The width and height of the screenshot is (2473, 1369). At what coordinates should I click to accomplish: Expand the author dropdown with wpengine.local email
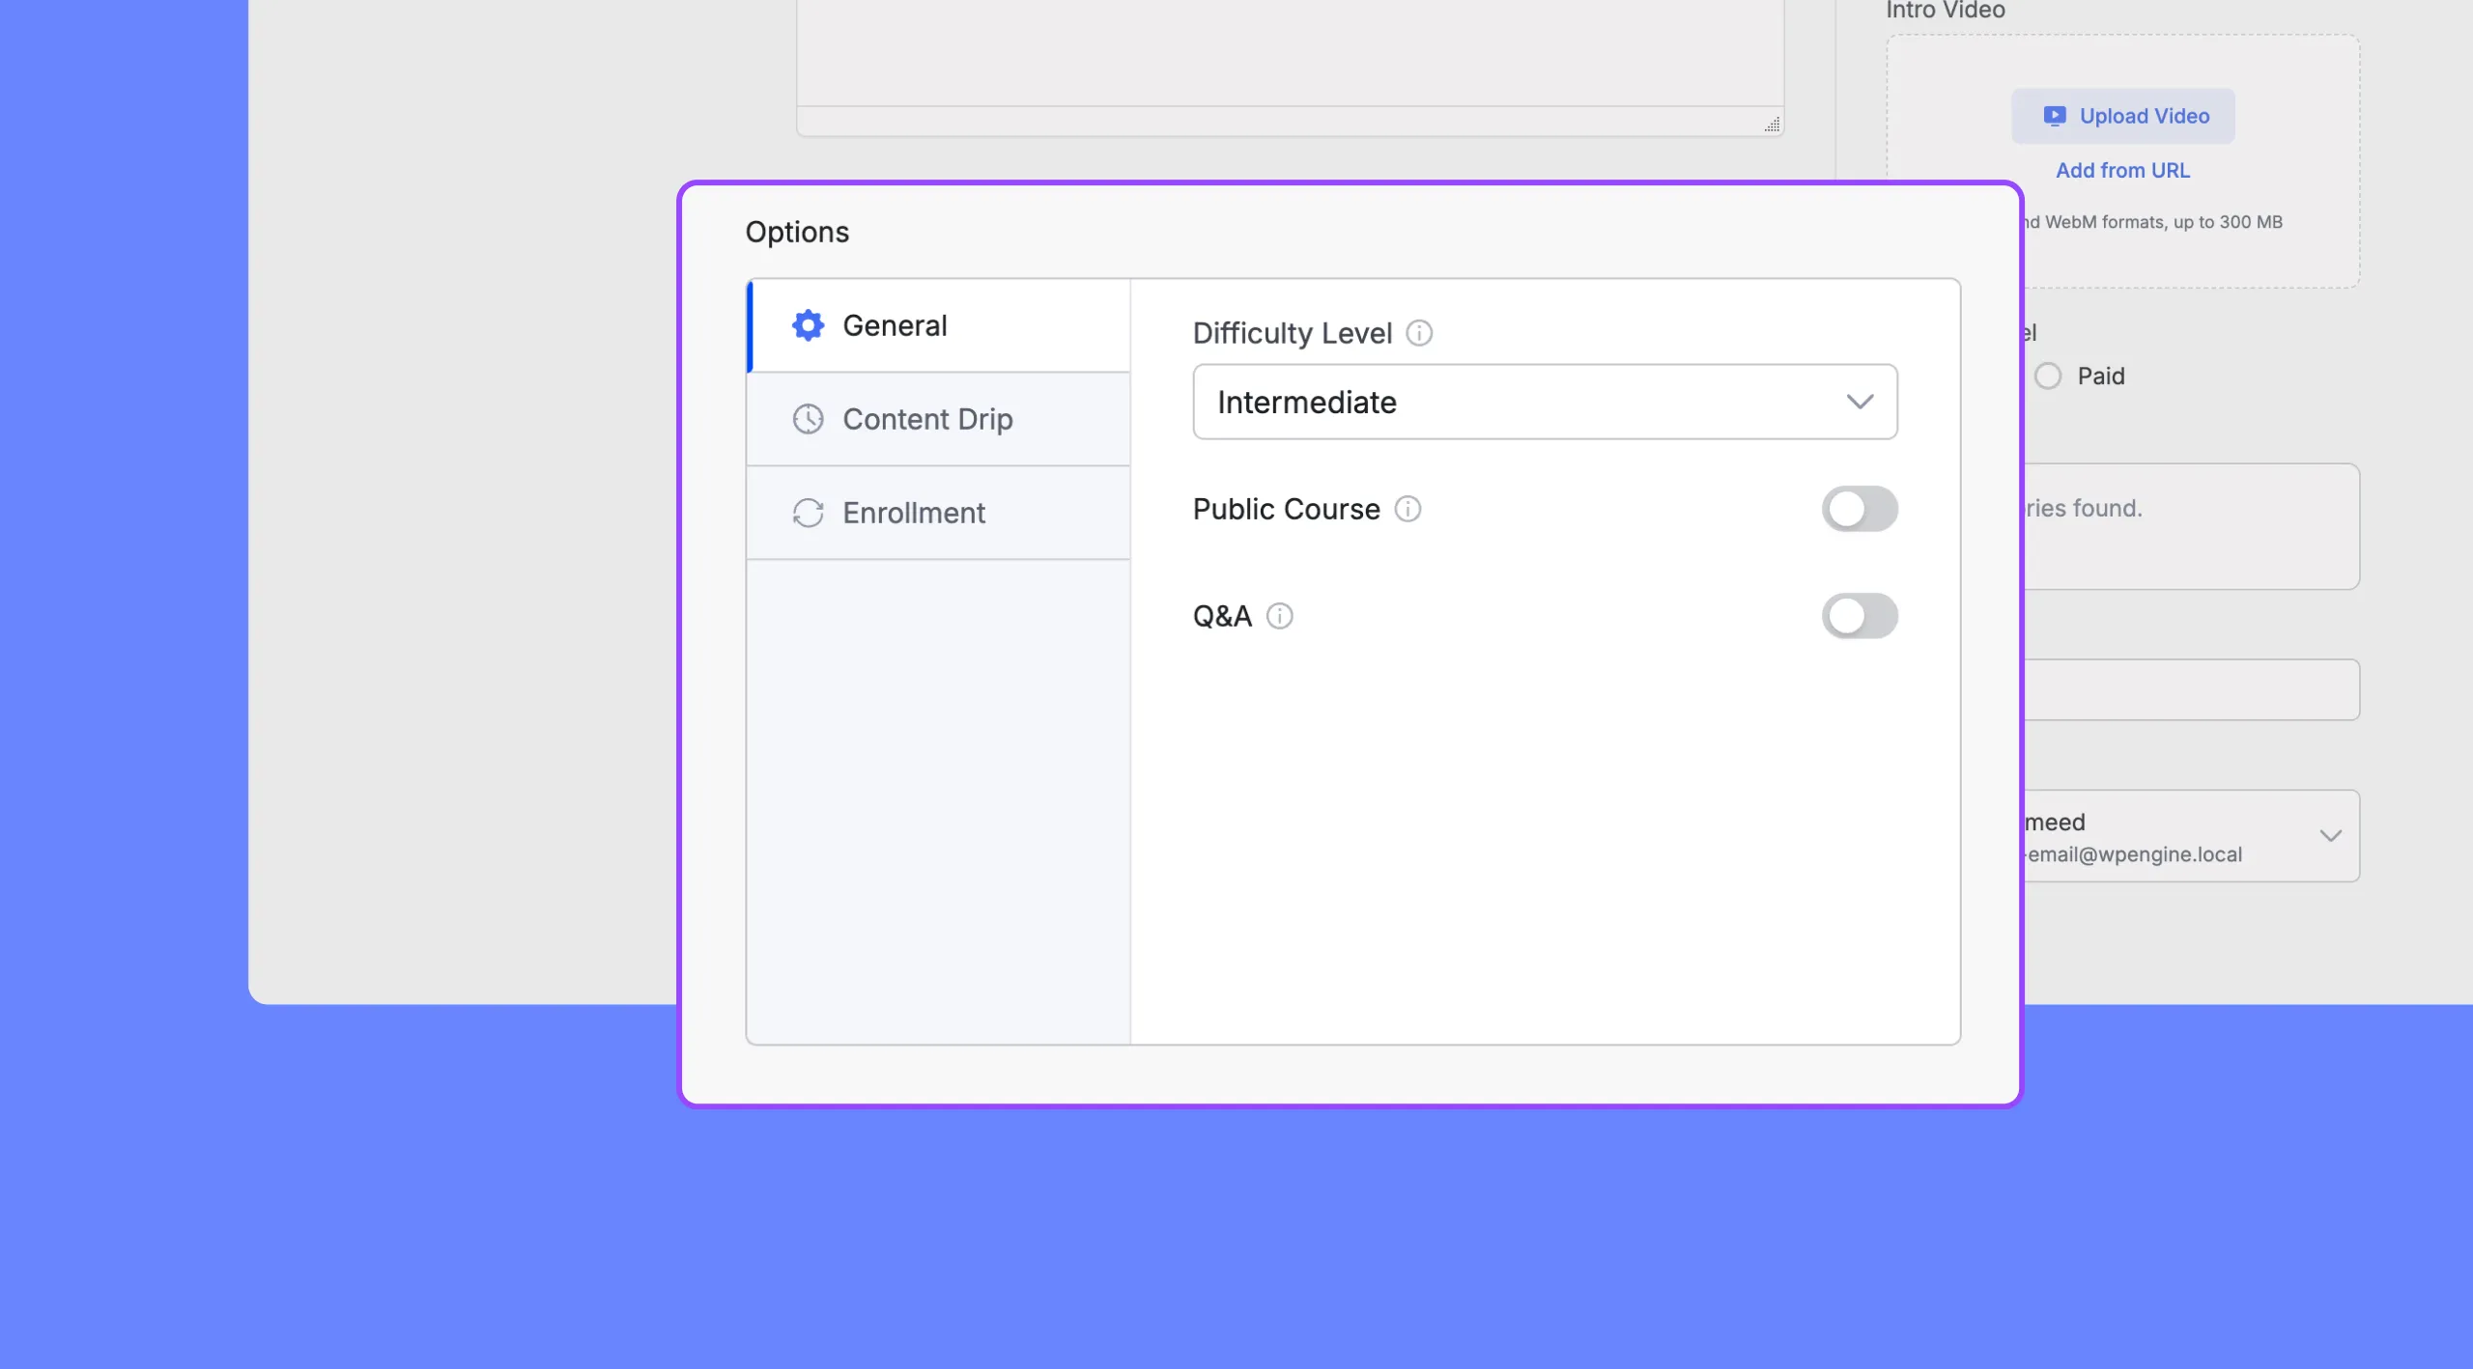pyautogui.click(x=2193, y=836)
